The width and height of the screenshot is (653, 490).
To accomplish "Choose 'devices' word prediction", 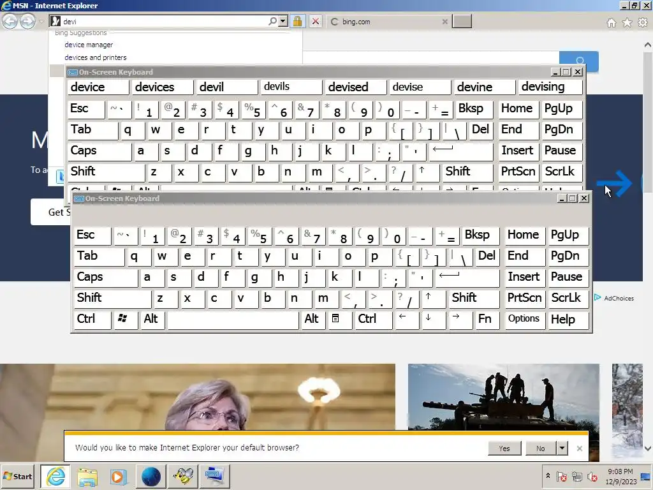I will tap(163, 87).
